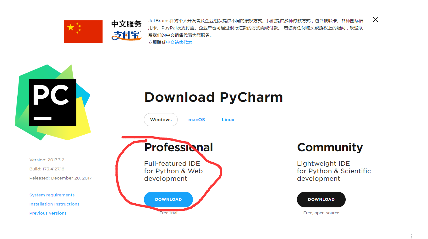Click the Free trial text
428x239 pixels.
(168, 213)
